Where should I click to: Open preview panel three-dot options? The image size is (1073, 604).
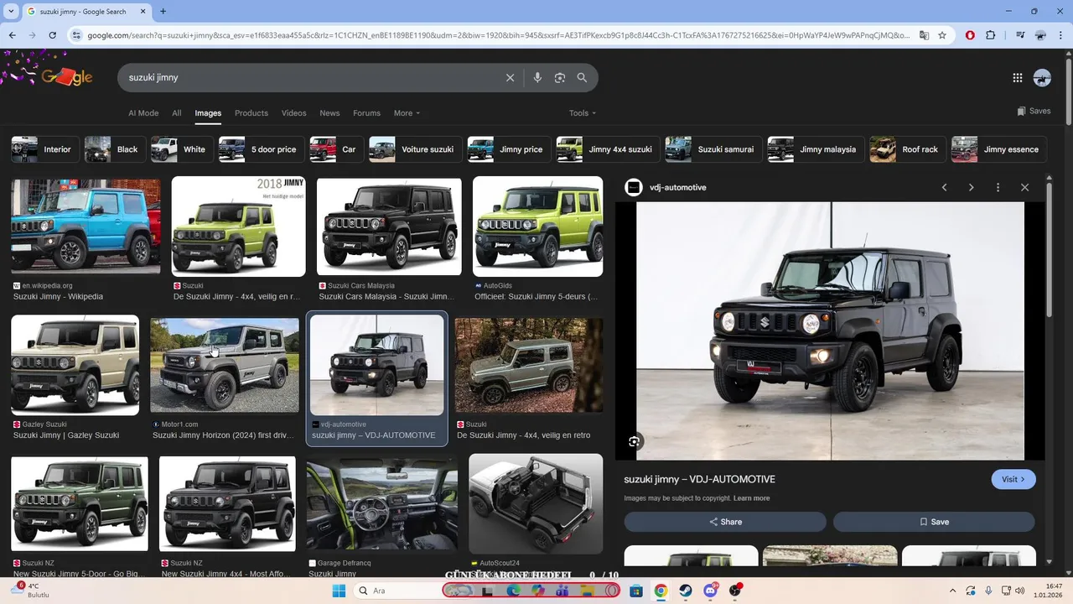[998, 187]
